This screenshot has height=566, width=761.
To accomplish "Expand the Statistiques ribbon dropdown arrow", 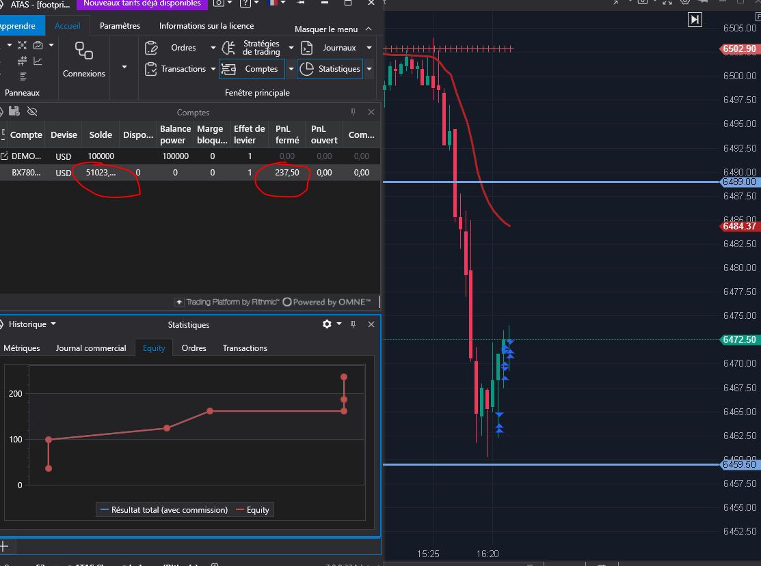I will coord(369,69).
